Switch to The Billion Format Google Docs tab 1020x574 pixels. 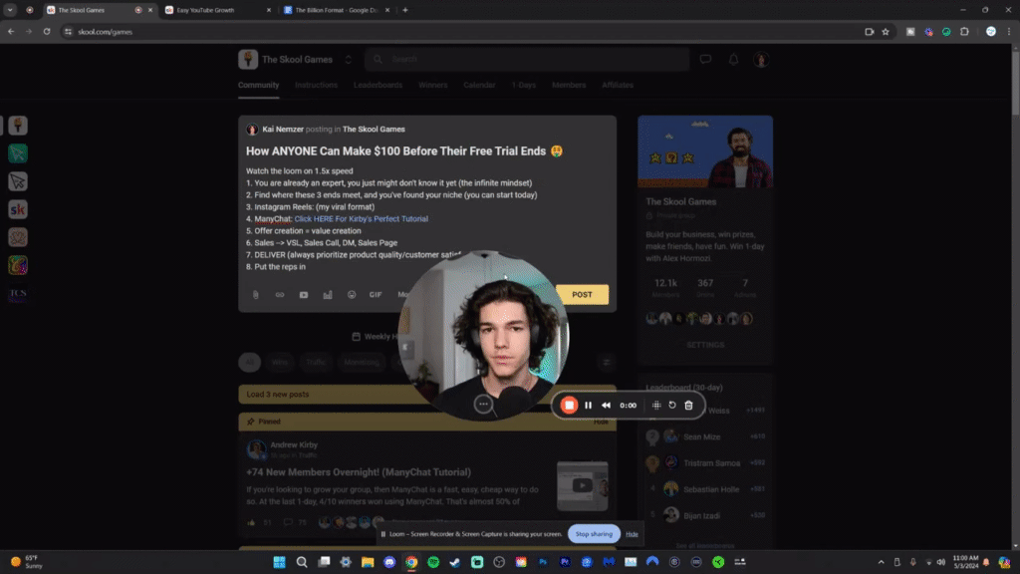pyautogui.click(x=337, y=10)
